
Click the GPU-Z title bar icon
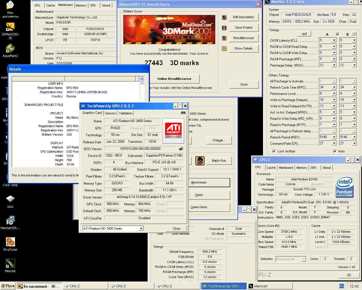point(83,106)
